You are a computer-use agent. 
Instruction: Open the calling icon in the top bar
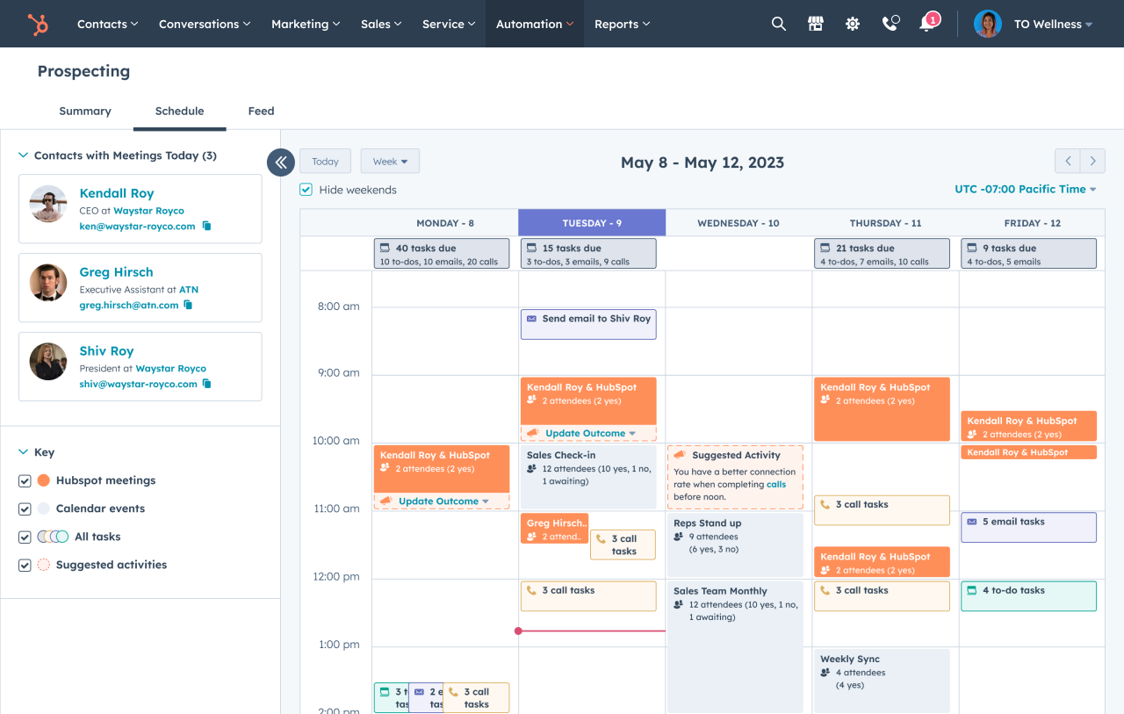pyautogui.click(x=889, y=24)
